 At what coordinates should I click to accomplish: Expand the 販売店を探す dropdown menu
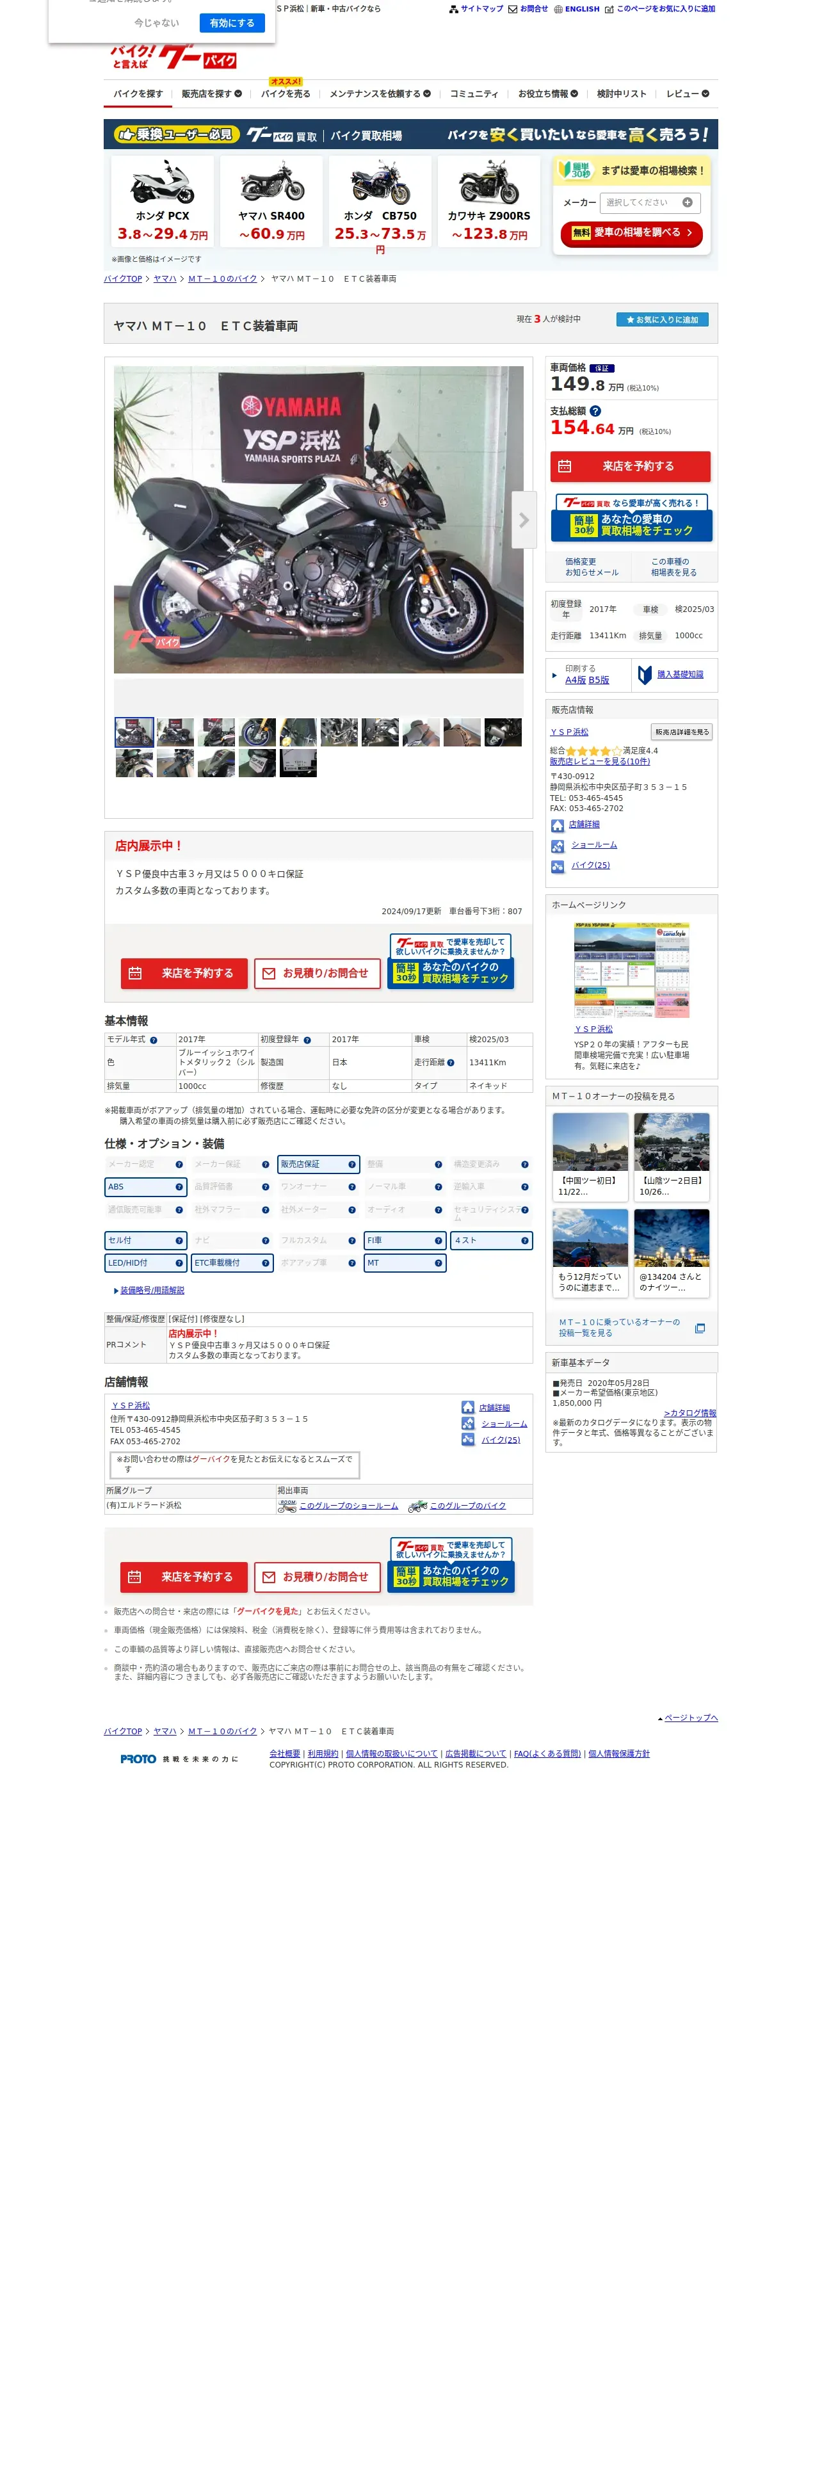[x=211, y=94]
